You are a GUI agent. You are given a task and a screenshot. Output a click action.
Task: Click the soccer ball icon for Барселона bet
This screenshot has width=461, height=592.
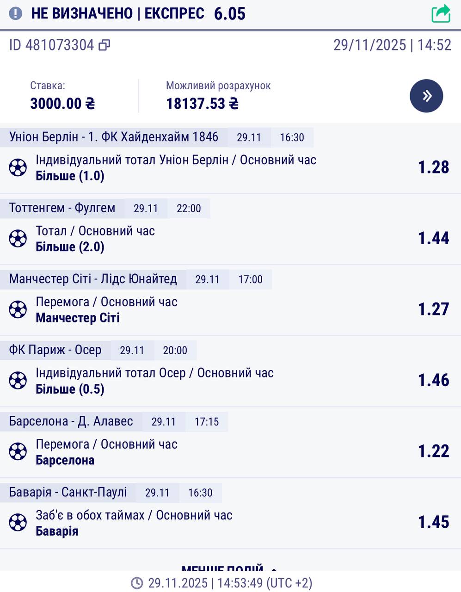[18, 451]
